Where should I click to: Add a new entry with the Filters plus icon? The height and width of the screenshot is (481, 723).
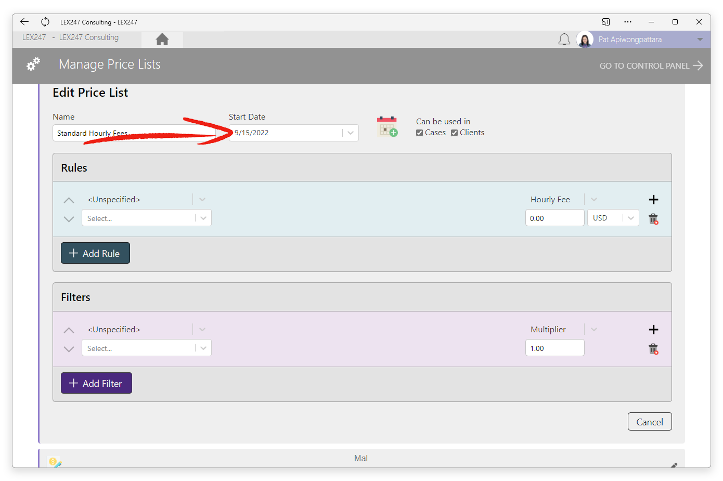point(654,330)
